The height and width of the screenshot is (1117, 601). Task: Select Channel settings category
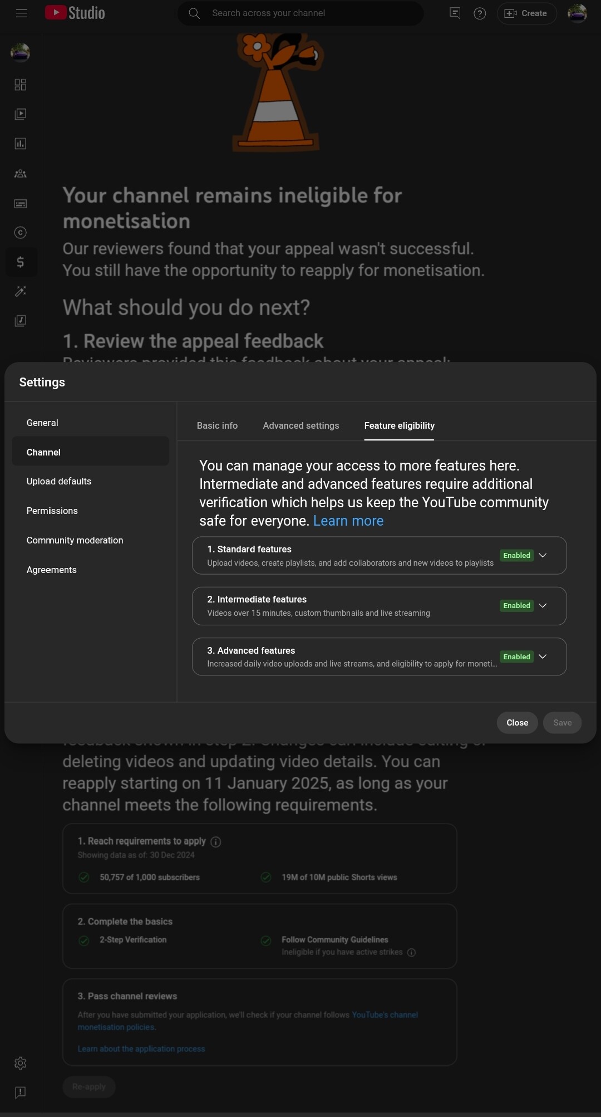91,452
